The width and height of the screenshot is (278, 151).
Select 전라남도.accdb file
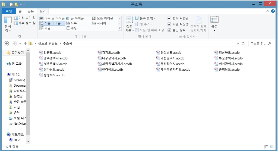tap(52, 70)
